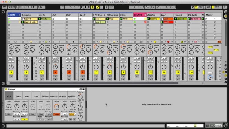Click the Punch-Out switch

coord(158,7)
